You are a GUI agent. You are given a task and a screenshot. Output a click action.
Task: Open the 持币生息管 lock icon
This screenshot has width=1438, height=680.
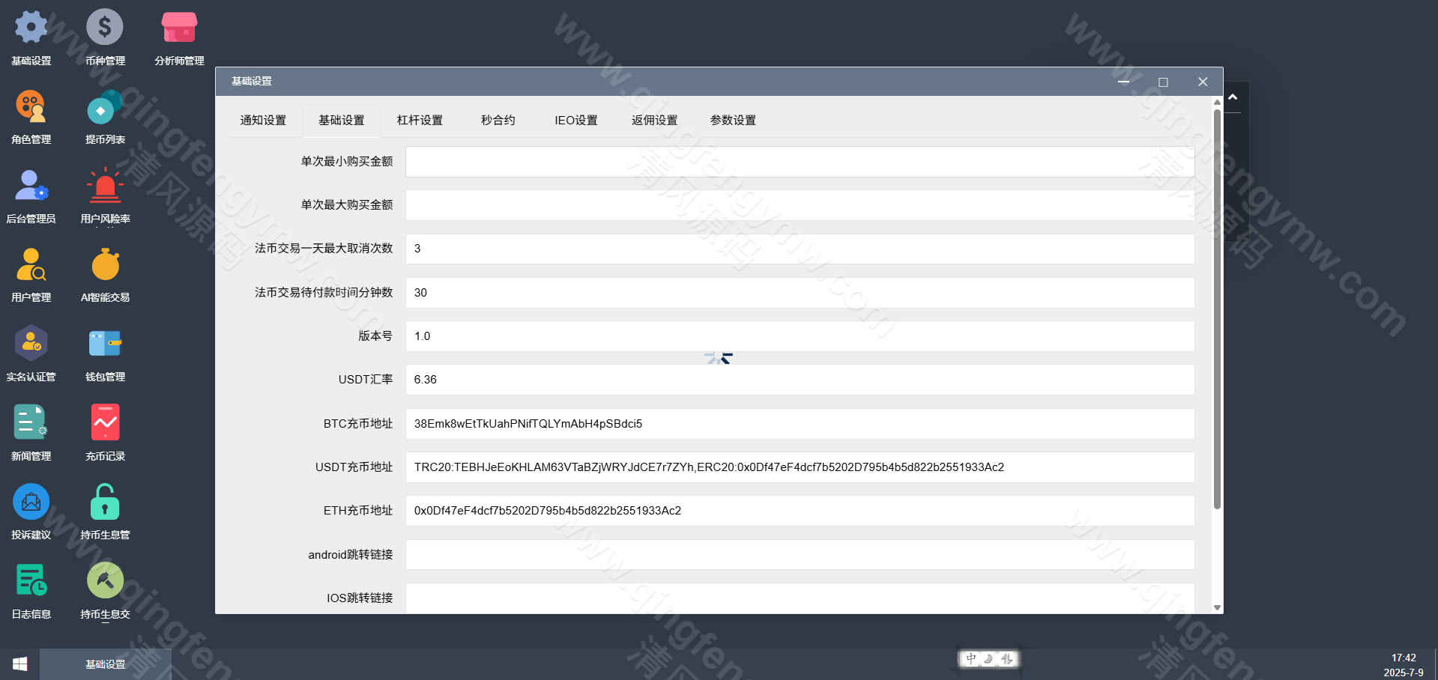[x=105, y=502]
